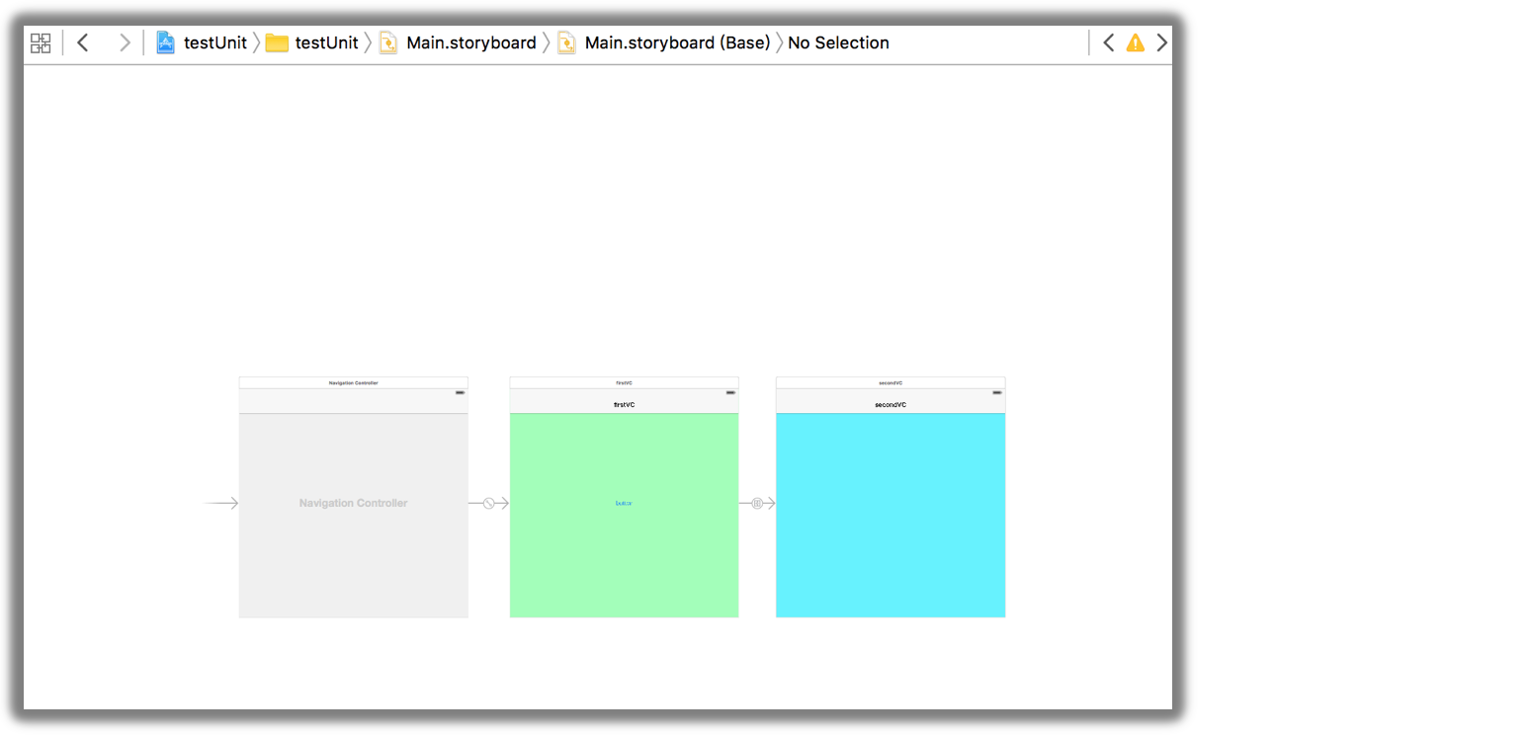Screen dimensions: 1530x737
Task: Open the Main.storyboard breadcrumb item
Action: [x=459, y=42]
